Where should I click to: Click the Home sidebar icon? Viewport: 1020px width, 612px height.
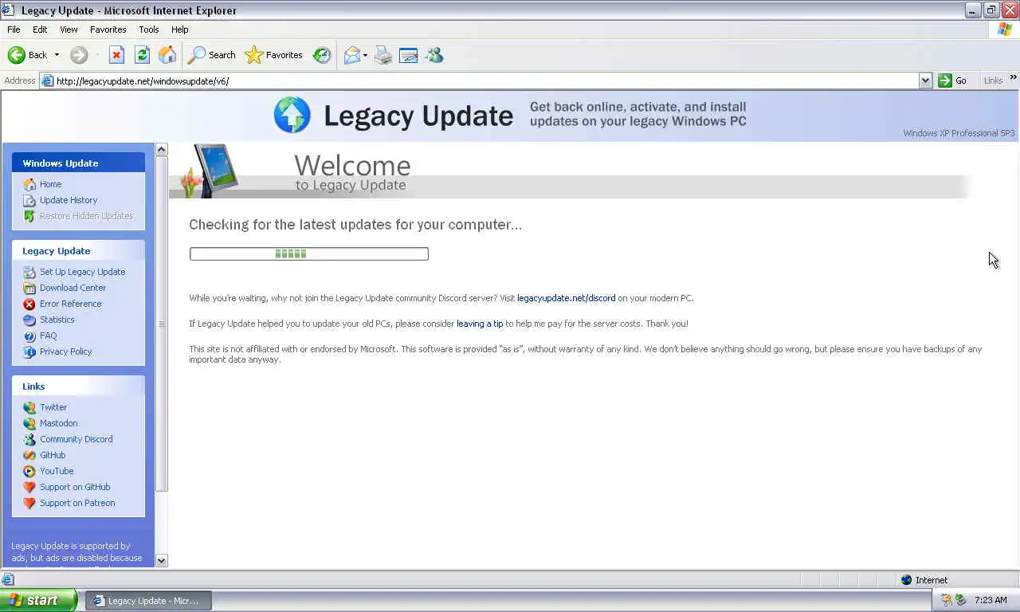click(x=29, y=184)
